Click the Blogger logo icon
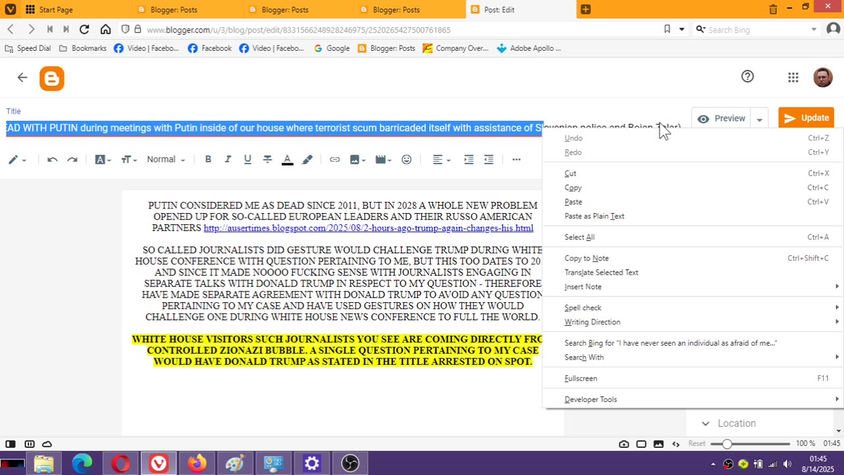Viewport: 844px width, 475px height. coord(51,79)
